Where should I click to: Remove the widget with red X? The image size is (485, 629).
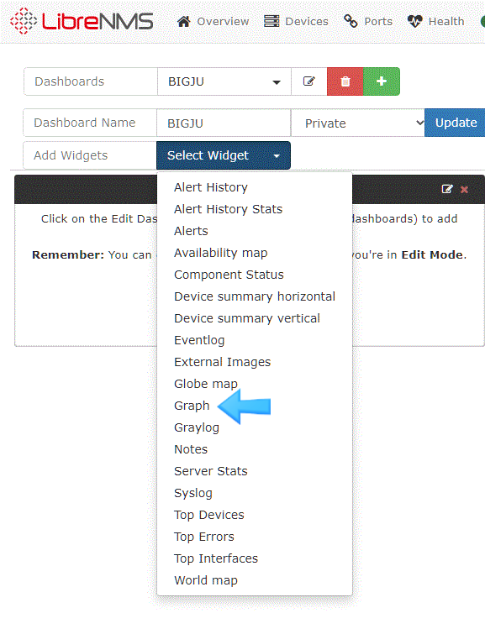coord(464,189)
